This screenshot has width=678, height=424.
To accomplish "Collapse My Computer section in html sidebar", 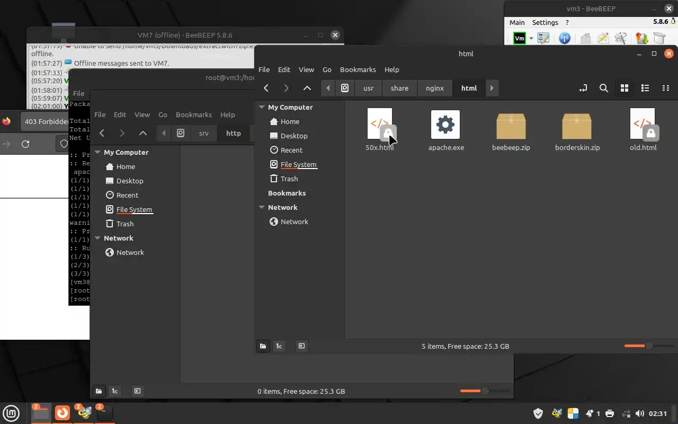I will click(x=262, y=107).
